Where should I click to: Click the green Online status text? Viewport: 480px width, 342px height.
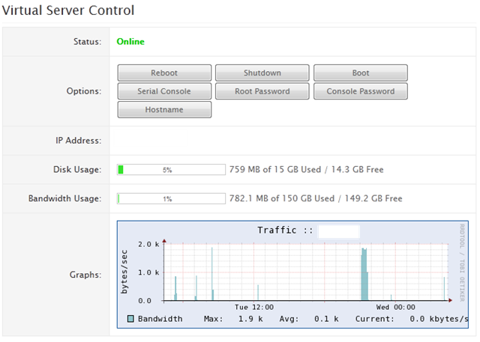pyautogui.click(x=130, y=41)
